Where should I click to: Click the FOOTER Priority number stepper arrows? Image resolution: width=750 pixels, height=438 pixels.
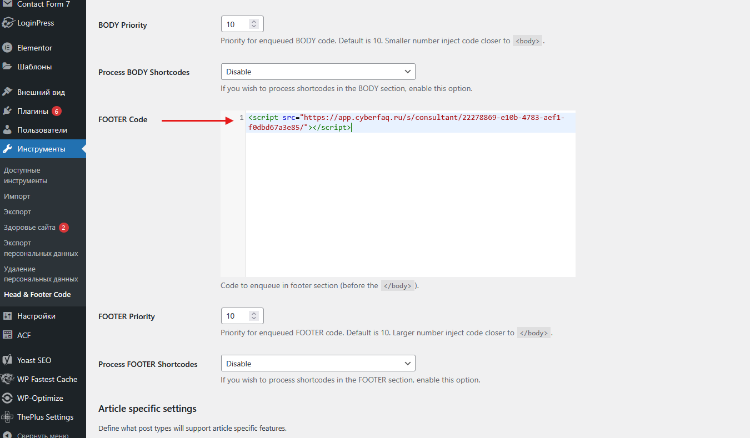tap(254, 316)
